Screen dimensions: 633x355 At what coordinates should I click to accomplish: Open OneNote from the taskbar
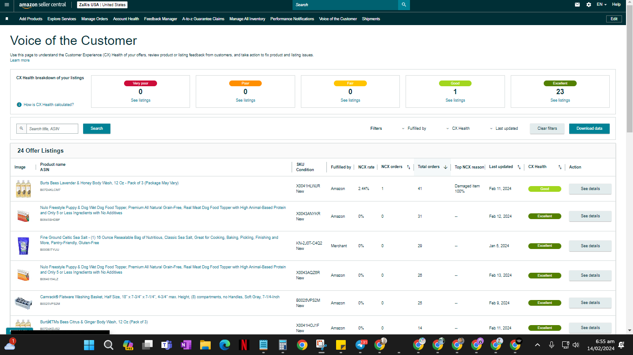tap(186, 345)
